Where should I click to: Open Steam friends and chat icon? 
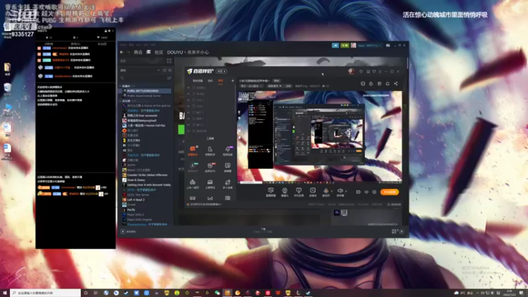398,232
